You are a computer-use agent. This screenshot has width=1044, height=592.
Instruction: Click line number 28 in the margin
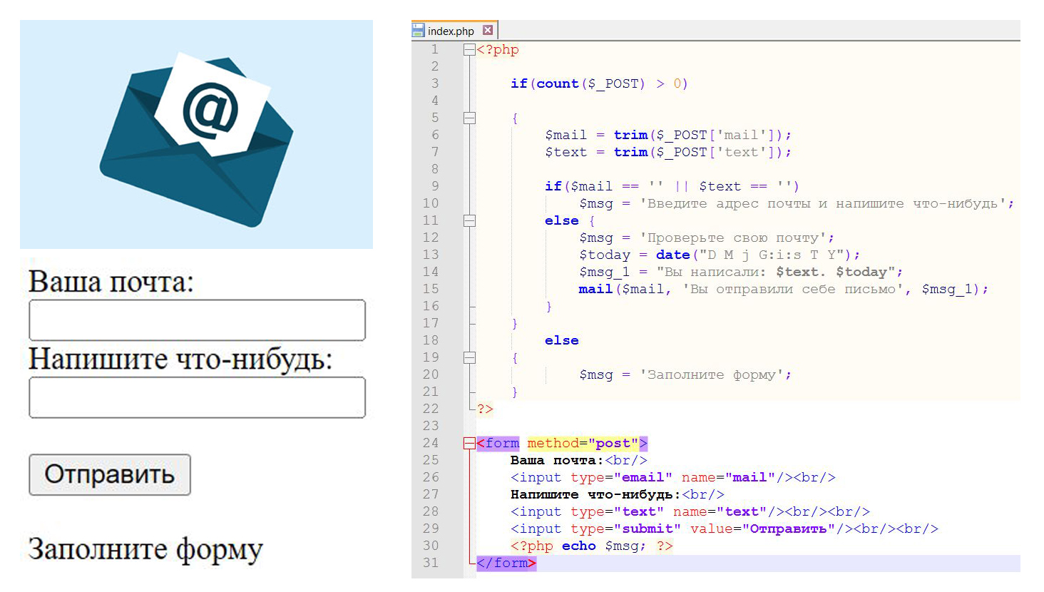(x=431, y=511)
